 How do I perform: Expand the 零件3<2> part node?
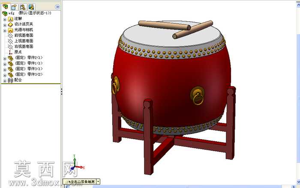[x=5, y=75]
